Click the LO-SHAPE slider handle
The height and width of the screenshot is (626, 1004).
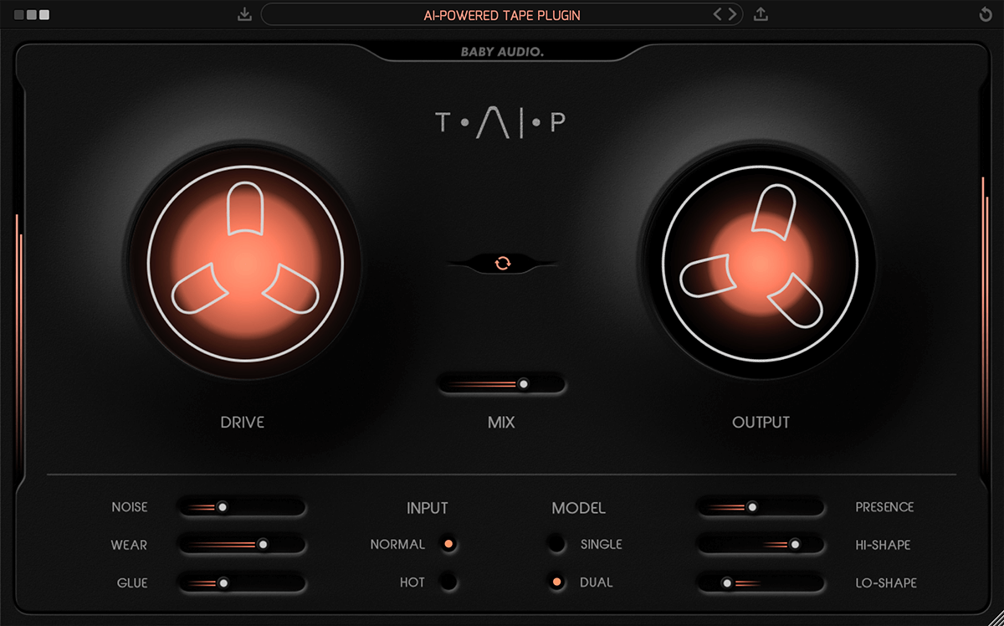727,582
